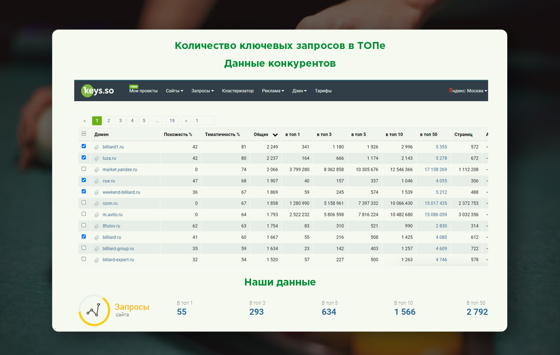This screenshot has width=560, height=355.
Task: Click the next page » arrow
Action: (186, 121)
